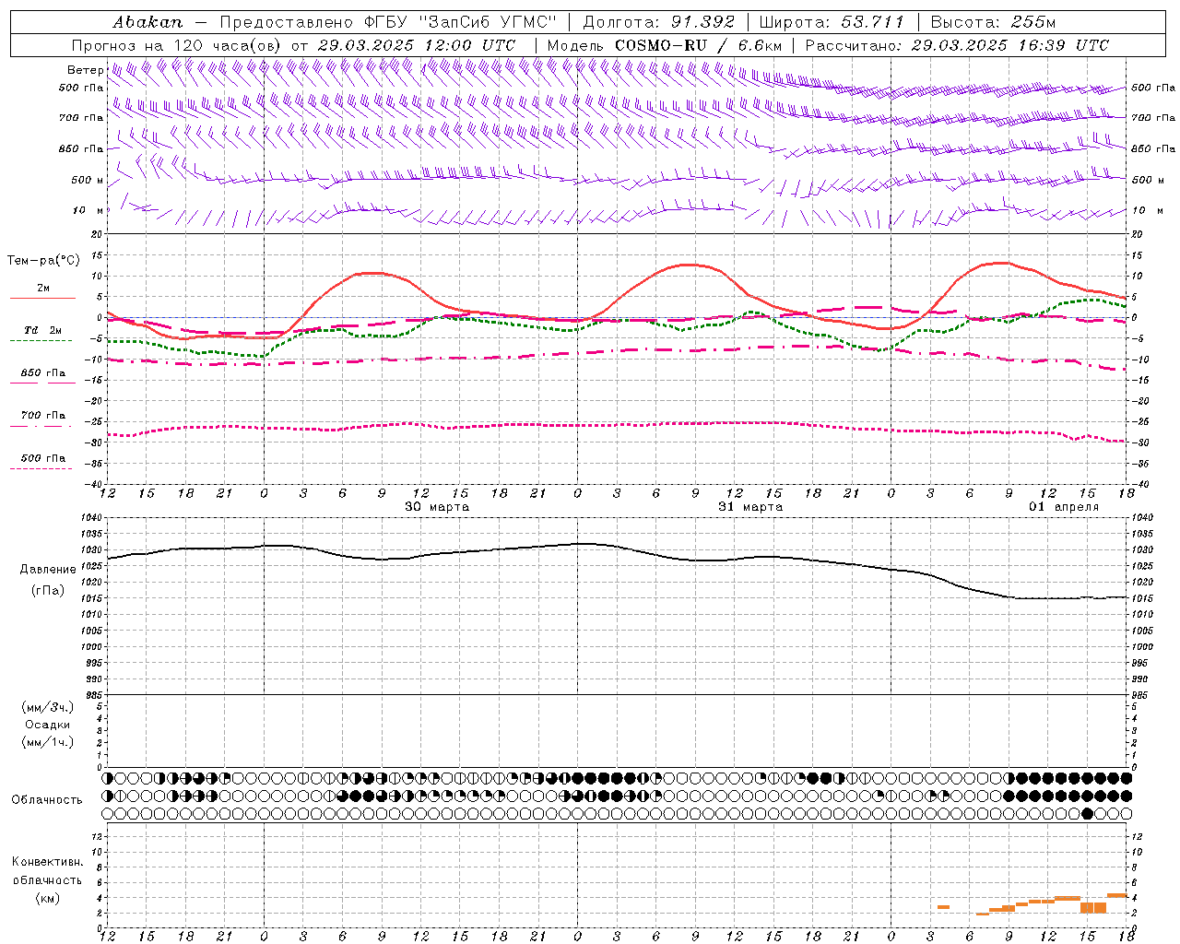Select the elevation text Высота: 255м
This screenshot has height=944, width=1180.
click(993, 22)
